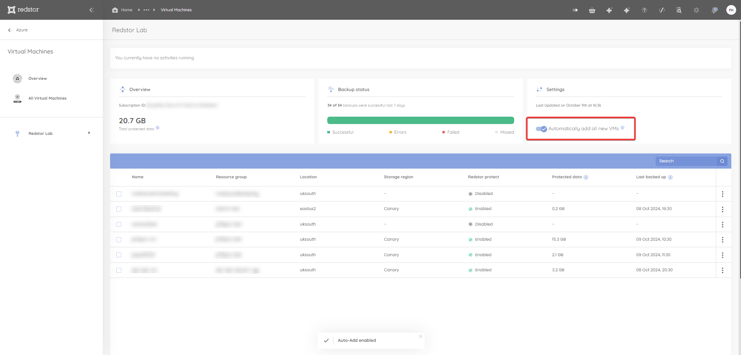Open the PH user avatar menu

731,10
